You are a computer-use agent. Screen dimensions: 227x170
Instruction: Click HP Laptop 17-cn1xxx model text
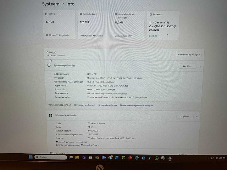tap(56, 55)
